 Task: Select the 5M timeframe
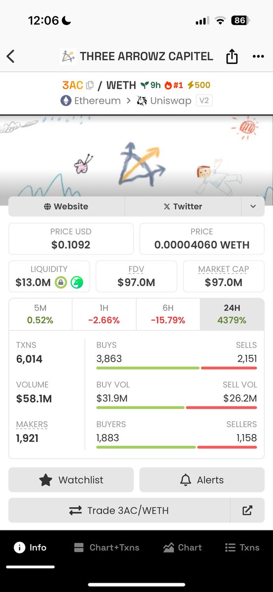pyautogui.click(x=40, y=314)
